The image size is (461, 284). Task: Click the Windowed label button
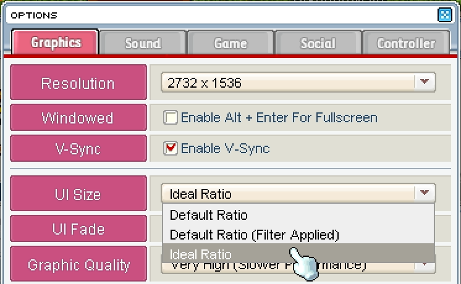tap(78, 117)
